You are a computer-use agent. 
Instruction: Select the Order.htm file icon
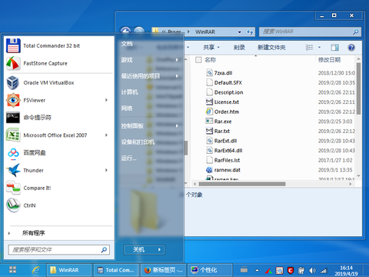click(209, 112)
